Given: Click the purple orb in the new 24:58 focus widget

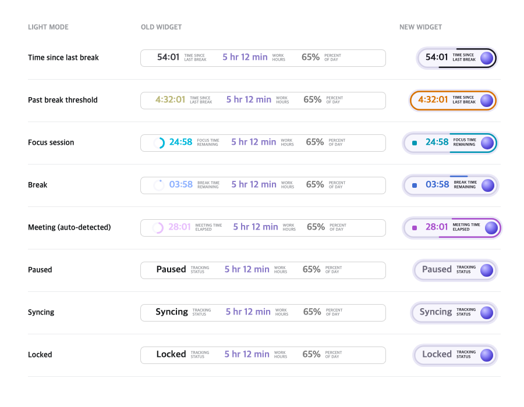Looking at the screenshot, I should click(x=487, y=143).
